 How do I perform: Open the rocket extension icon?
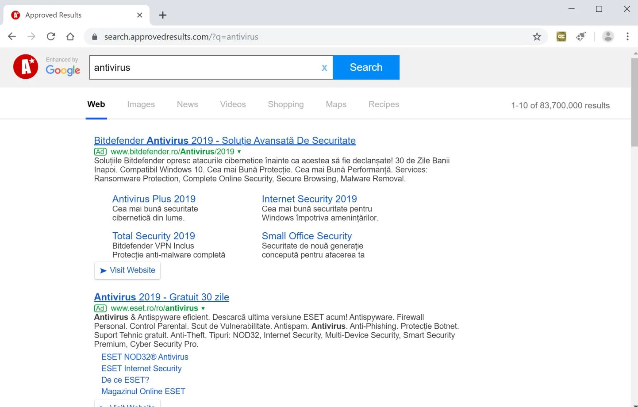581,37
